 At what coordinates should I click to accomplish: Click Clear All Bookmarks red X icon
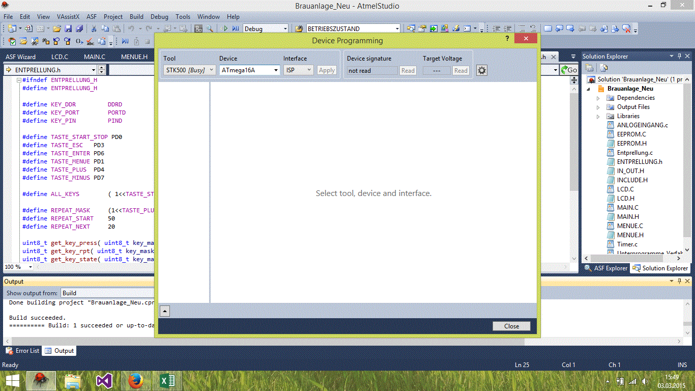[x=626, y=29]
